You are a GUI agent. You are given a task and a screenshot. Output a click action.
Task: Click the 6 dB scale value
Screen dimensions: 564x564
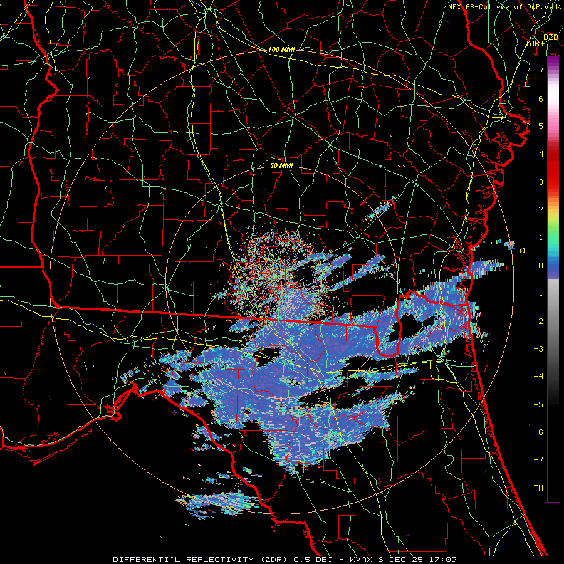click(x=541, y=98)
